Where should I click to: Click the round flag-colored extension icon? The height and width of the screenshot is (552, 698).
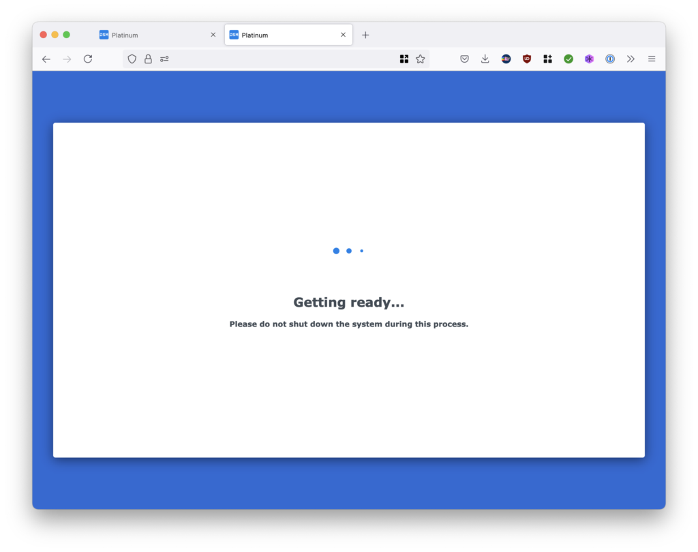(x=506, y=59)
